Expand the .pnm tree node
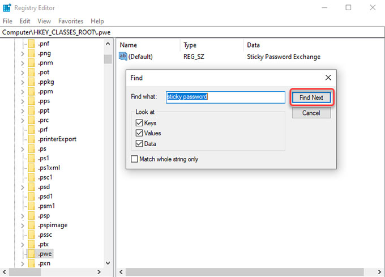Viewport: 385px width, 277px height. pyautogui.click(x=23, y=63)
